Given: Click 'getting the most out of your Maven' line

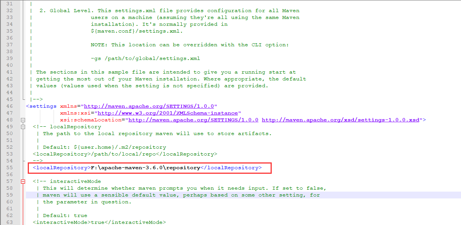Looking at the screenshot, I should 171,79.
